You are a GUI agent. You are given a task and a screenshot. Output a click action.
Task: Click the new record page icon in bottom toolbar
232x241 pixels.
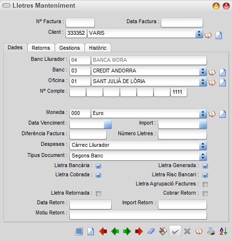pyautogui.click(x=91, y=231)
